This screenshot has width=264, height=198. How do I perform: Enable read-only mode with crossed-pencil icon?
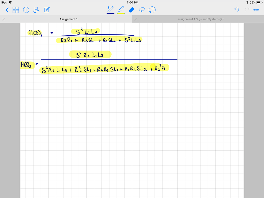152,10
